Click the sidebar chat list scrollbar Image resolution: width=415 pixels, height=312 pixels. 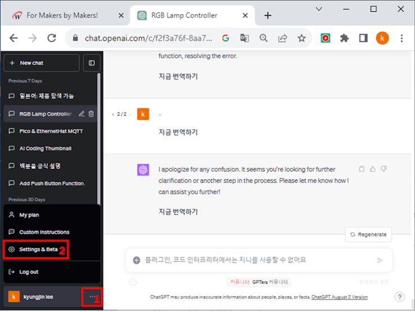pyautogui.click(x=99, y=139)
